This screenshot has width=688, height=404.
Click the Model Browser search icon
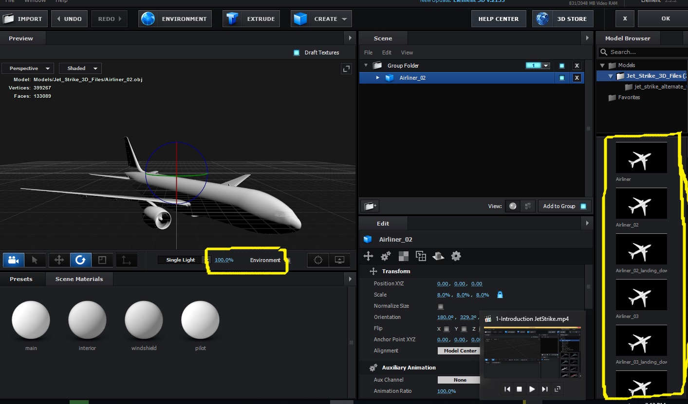[604, 52]
